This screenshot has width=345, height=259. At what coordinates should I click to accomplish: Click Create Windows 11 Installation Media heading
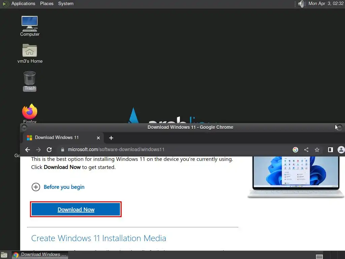tap(99, 238)
